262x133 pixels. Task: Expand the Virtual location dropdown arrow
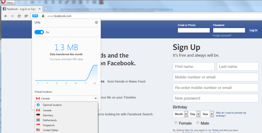click(96, 98)
